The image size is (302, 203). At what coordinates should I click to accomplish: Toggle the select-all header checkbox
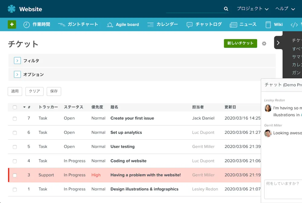click(15, 107)
